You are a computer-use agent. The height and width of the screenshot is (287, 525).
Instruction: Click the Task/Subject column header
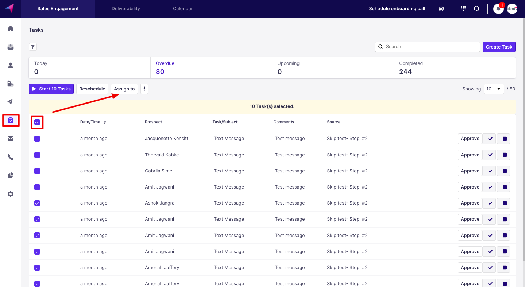tap(225, 122)
